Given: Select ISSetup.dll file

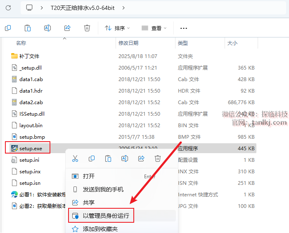Looking at the screenshot, I should click(32, 114).
